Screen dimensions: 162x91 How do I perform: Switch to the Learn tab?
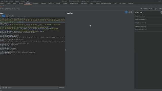tap(91, 3)
